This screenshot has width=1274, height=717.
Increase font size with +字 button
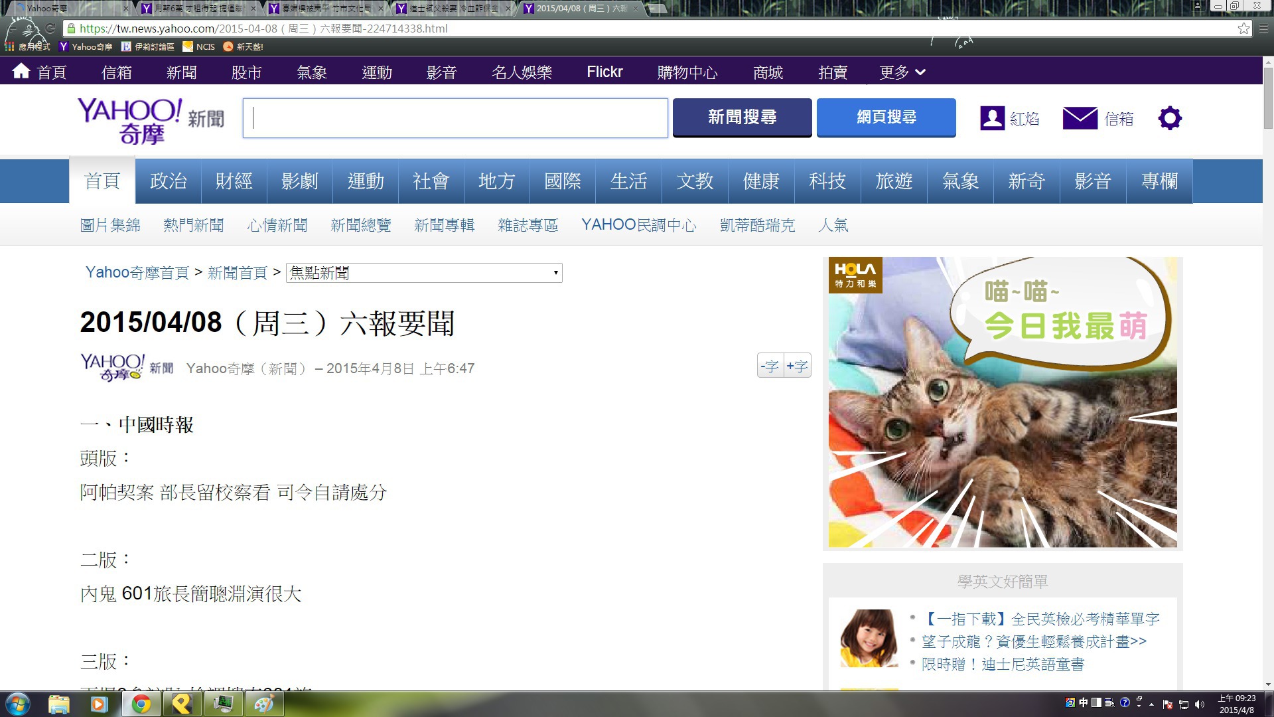pos(797,366)
